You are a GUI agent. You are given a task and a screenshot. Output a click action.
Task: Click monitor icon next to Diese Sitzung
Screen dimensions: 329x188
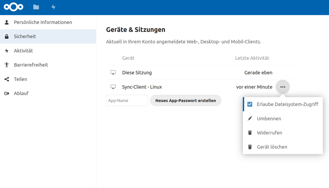click(x=113, y=73)
